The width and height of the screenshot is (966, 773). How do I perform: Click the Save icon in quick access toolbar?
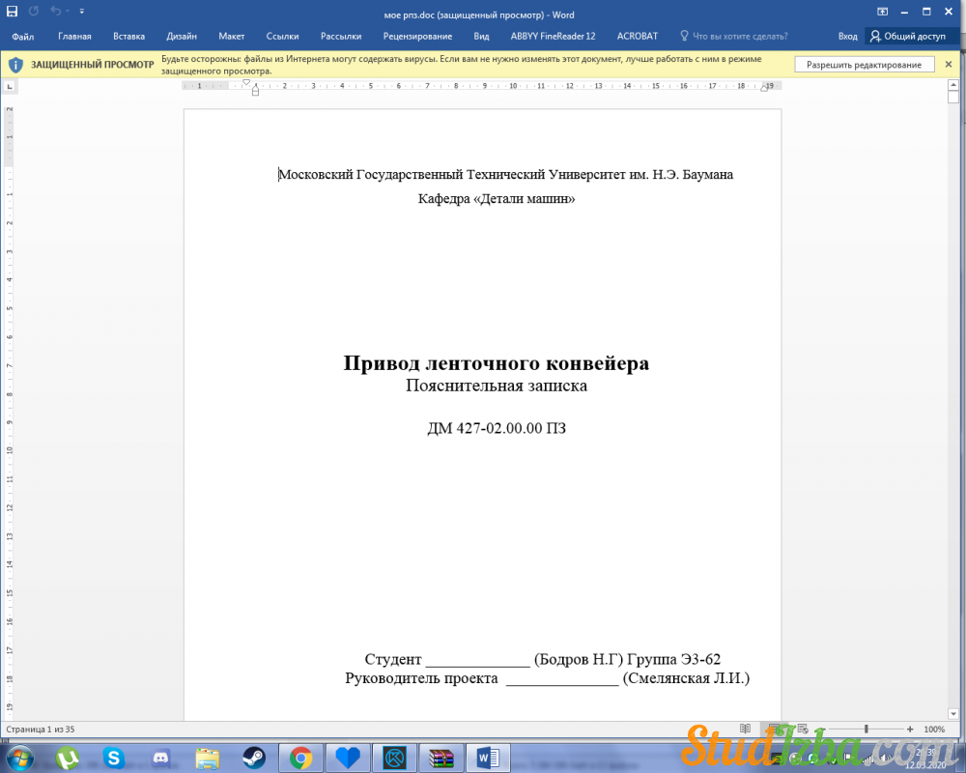coord(13,11)
